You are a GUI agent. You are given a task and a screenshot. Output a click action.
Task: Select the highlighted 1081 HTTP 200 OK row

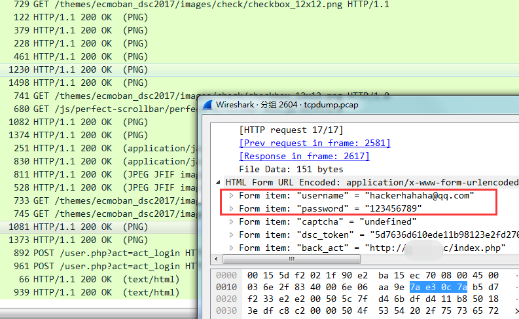(98, 227)
